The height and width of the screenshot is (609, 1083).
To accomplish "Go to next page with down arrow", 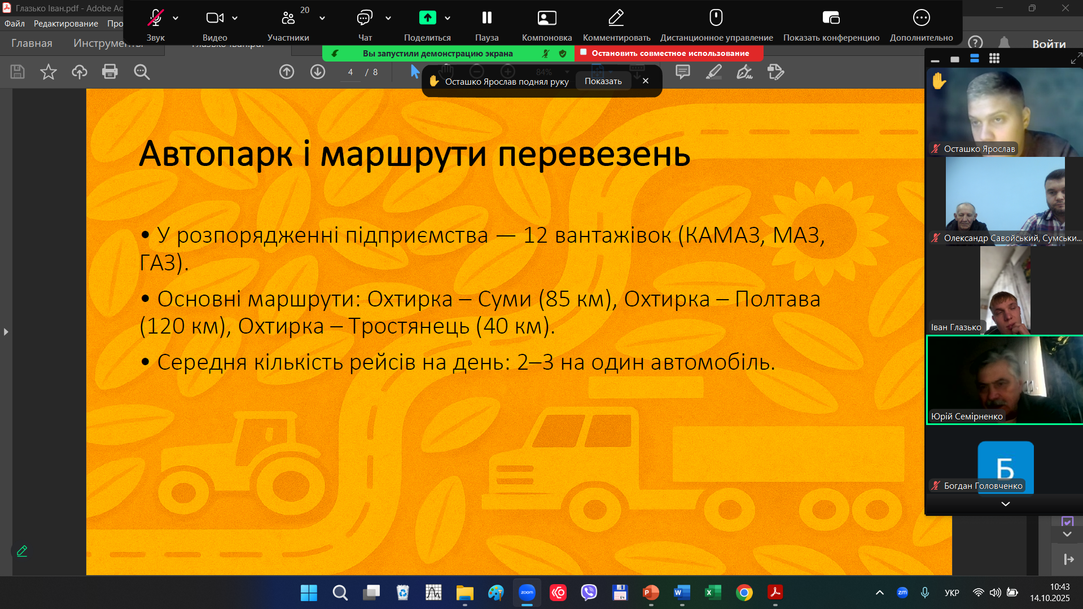I will coord(318,72).
